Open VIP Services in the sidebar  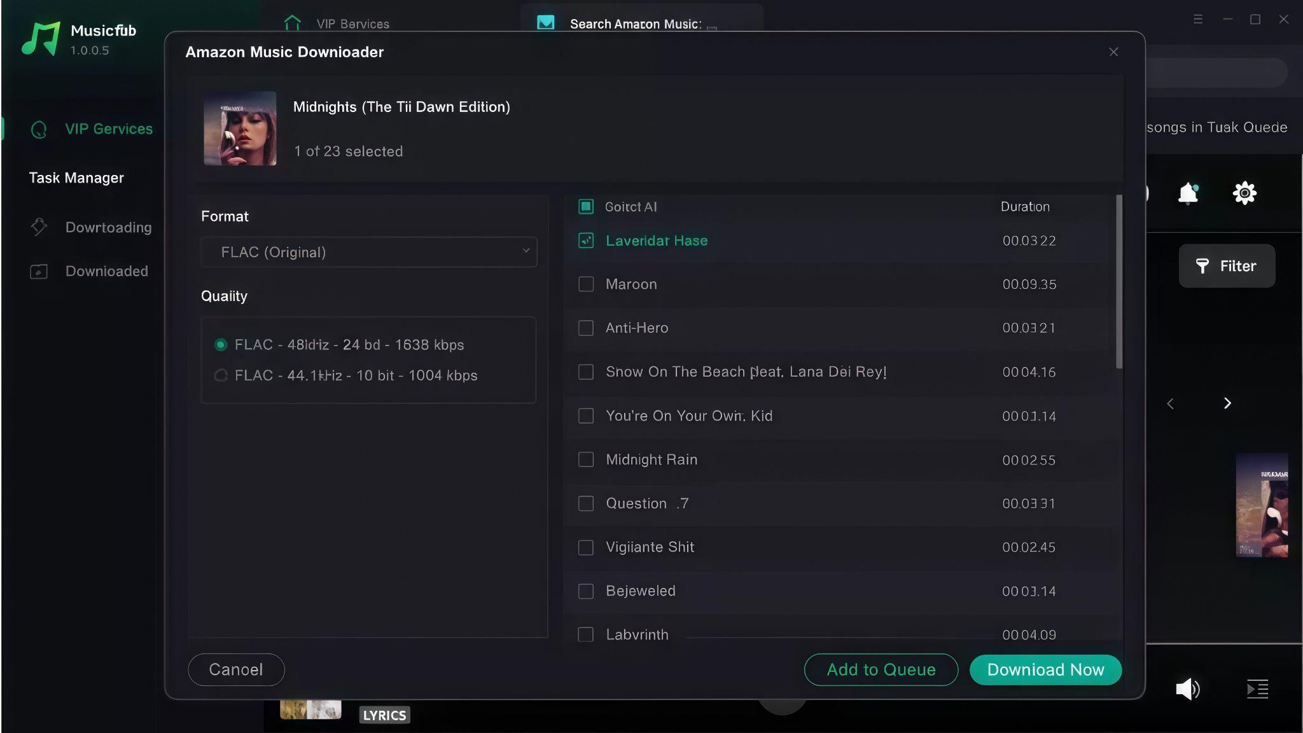[x=109, y=129]
